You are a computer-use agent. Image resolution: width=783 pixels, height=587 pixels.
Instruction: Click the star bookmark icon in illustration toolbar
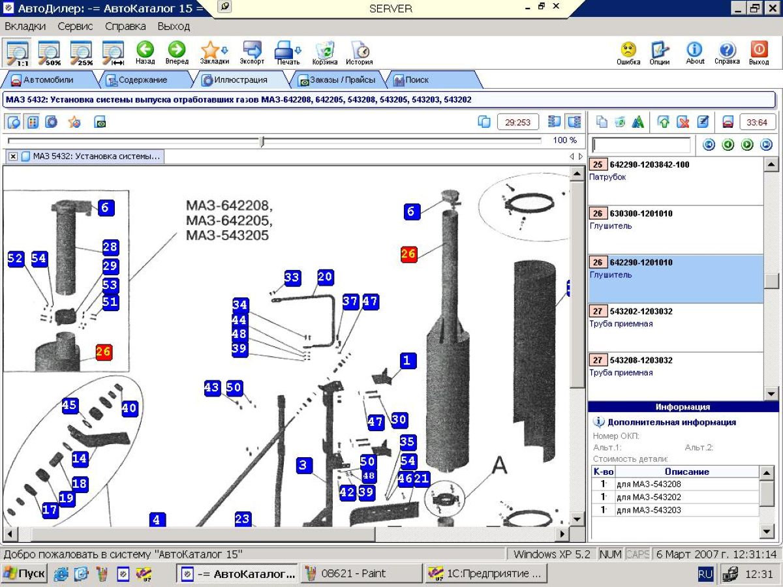pyautogui.click(x=74, y=122)
